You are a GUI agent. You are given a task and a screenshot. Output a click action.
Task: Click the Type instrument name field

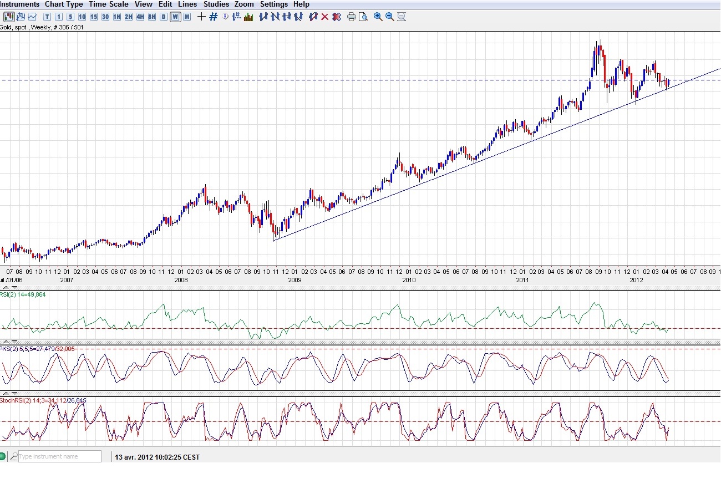[x=60, y=456]
